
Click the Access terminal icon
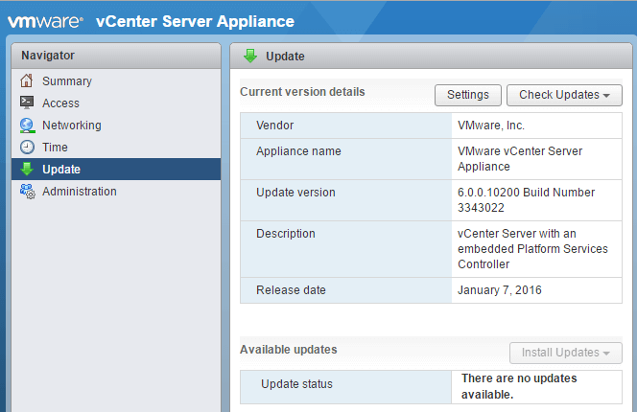click(27, 103)
